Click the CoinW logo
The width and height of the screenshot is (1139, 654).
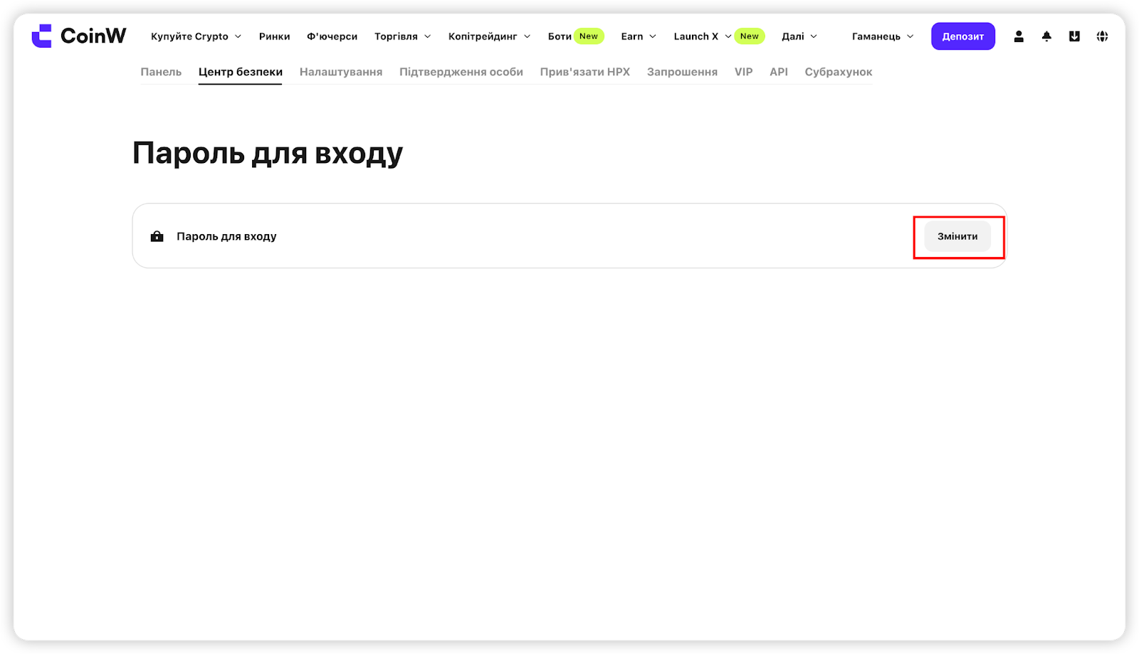(x=79, y=36)
